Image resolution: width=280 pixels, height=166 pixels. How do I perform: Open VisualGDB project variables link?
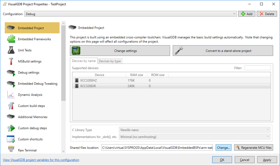coord(40,160)
